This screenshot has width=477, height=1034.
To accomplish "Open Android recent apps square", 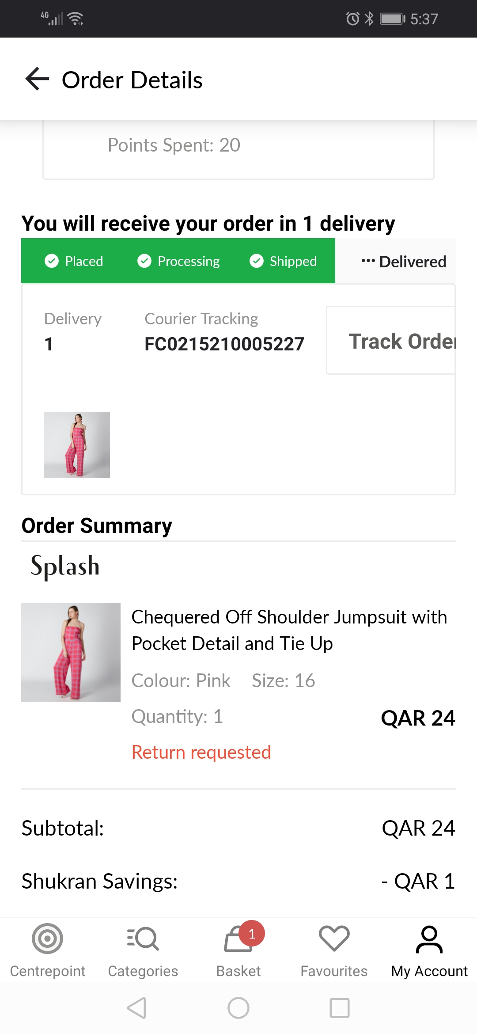I will [x=339, y=1008].
